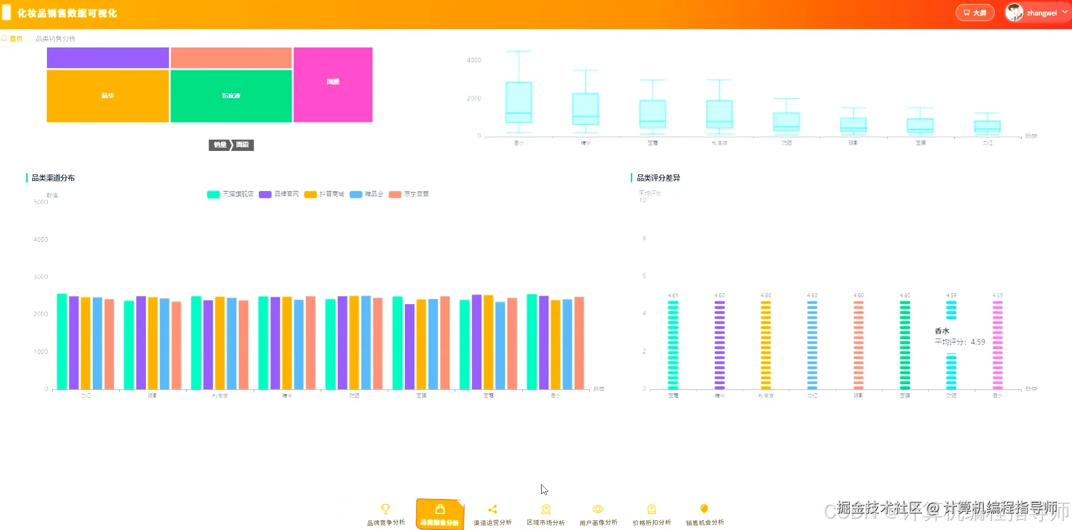The image size is (1072, 530).
Task: Open 价格折扣分析 price tag icon
Action: pyautogui.click(x=652, y=509)
